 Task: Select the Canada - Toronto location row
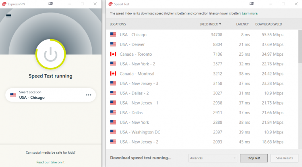[202, 54]
